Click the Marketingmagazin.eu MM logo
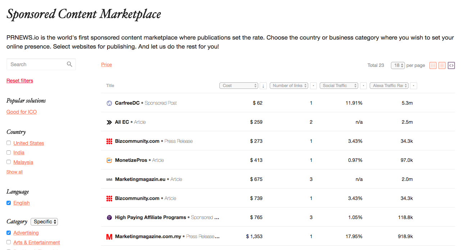The width and height of the screenshot is (465, 250). pyautogui.click(x=109, y=179)
